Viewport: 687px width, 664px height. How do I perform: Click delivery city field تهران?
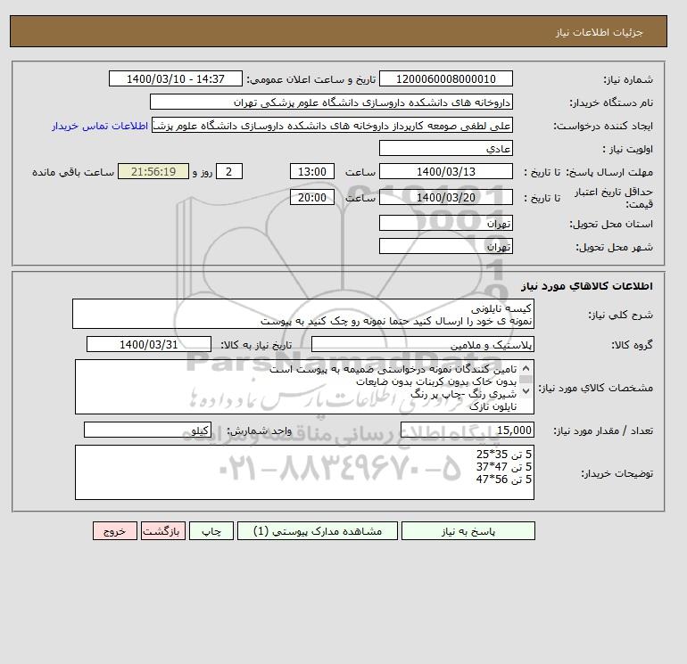[446, 246]
